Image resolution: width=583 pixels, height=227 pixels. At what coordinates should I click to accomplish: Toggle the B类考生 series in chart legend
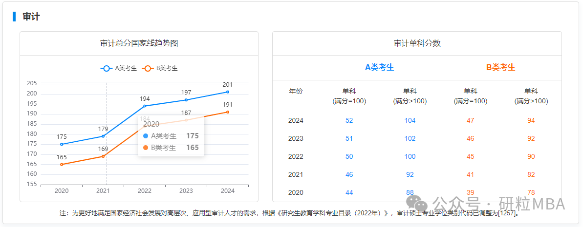(159, 68)
